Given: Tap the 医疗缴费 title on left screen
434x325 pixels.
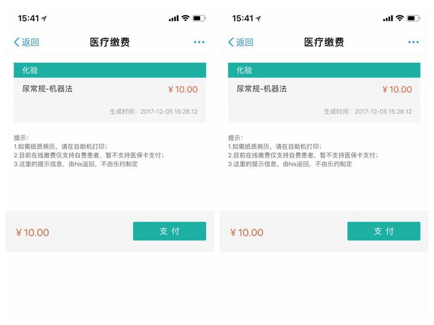Looking at the screenshot, I should pos(110,42).
